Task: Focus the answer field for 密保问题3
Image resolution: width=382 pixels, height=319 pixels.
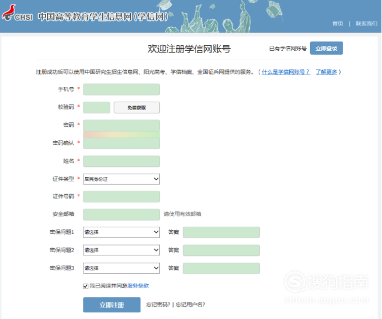Action: (x=221, y=268)
